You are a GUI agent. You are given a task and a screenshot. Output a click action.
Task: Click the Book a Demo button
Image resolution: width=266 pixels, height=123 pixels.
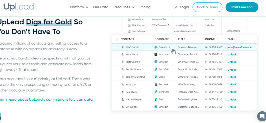(x=208, y=7)
